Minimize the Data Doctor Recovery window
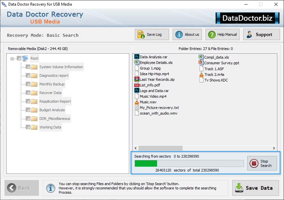This screenshot has height=200, width=284. (246, 4)
